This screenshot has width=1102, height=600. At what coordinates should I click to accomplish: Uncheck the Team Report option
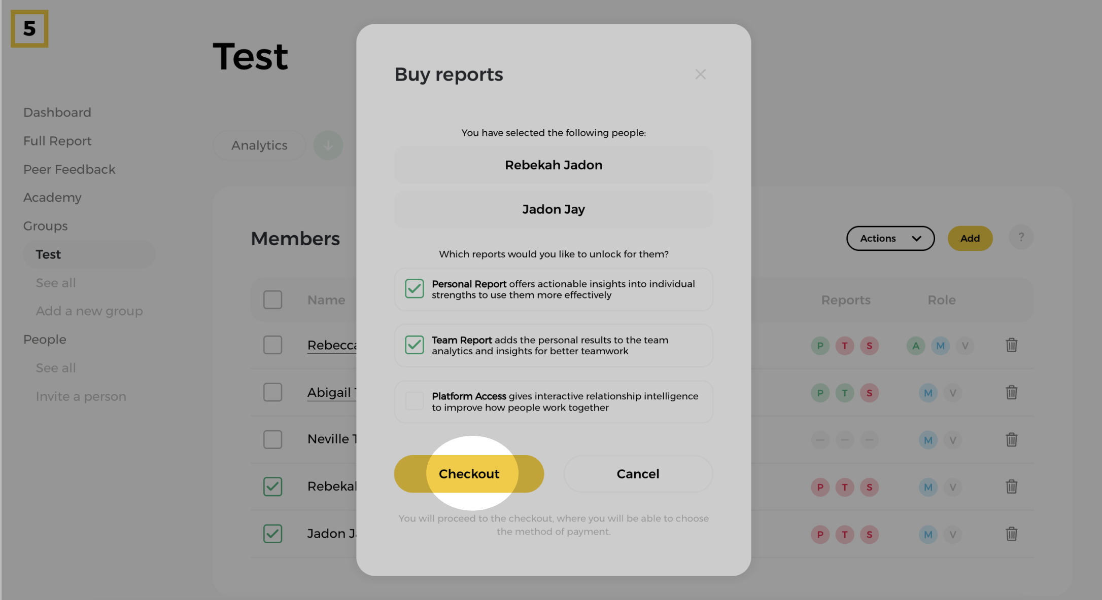[415, 345]
